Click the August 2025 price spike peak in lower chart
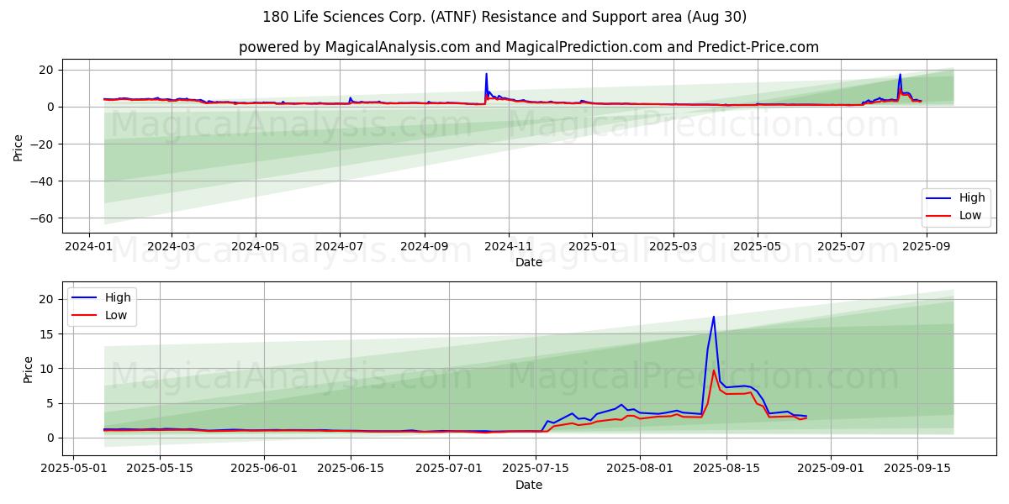Image resolution: width=1009 pixels, height=504 pixels. tap(714, 317)
